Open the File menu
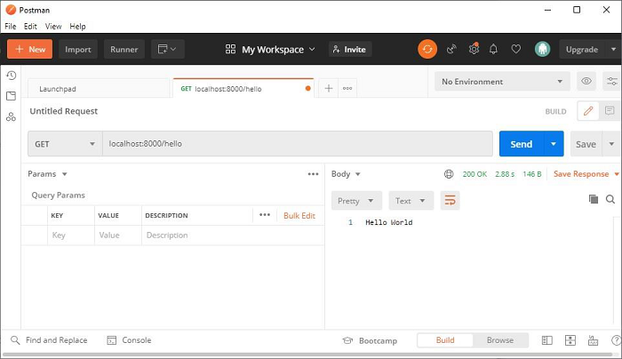Screen dimensions: 622x359 (11, 26)
